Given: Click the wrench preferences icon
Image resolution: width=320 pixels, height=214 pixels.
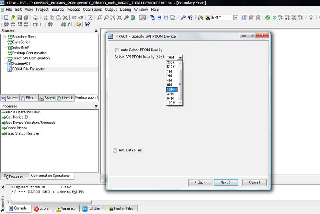Looking at the screenshot, I should (x=183, y=18).
